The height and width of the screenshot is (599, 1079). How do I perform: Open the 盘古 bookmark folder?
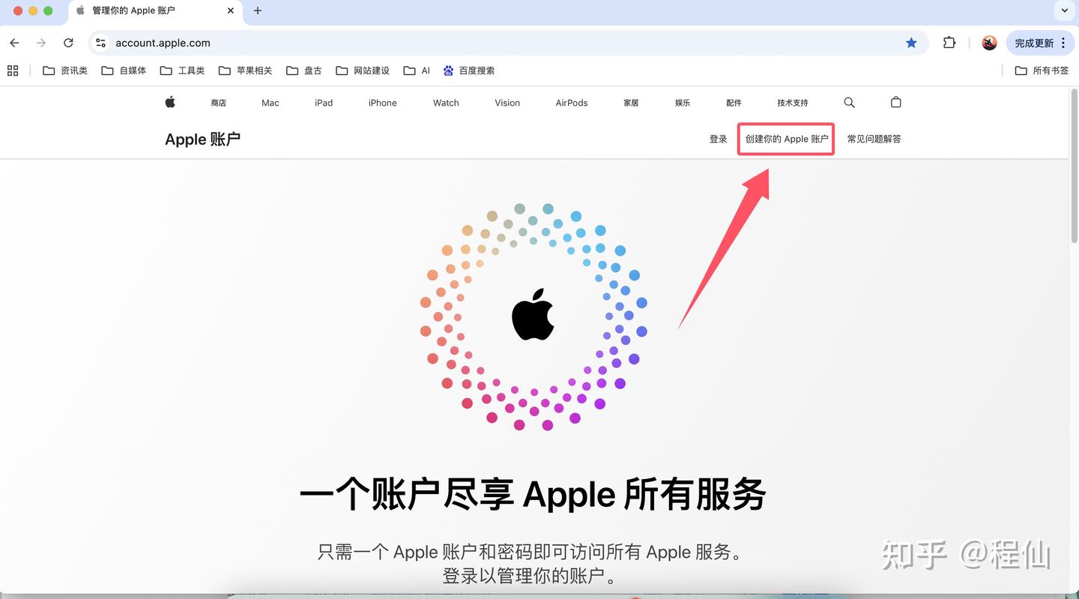(x=303, y=70)
